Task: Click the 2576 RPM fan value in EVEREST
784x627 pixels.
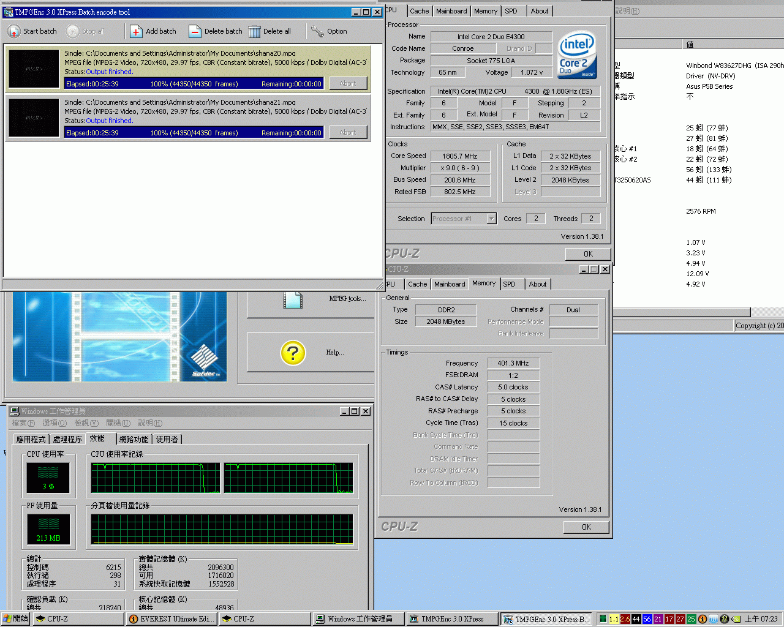Action: [701, 211]
